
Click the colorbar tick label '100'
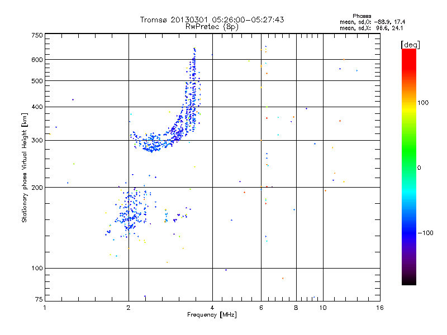click(423, 103)
